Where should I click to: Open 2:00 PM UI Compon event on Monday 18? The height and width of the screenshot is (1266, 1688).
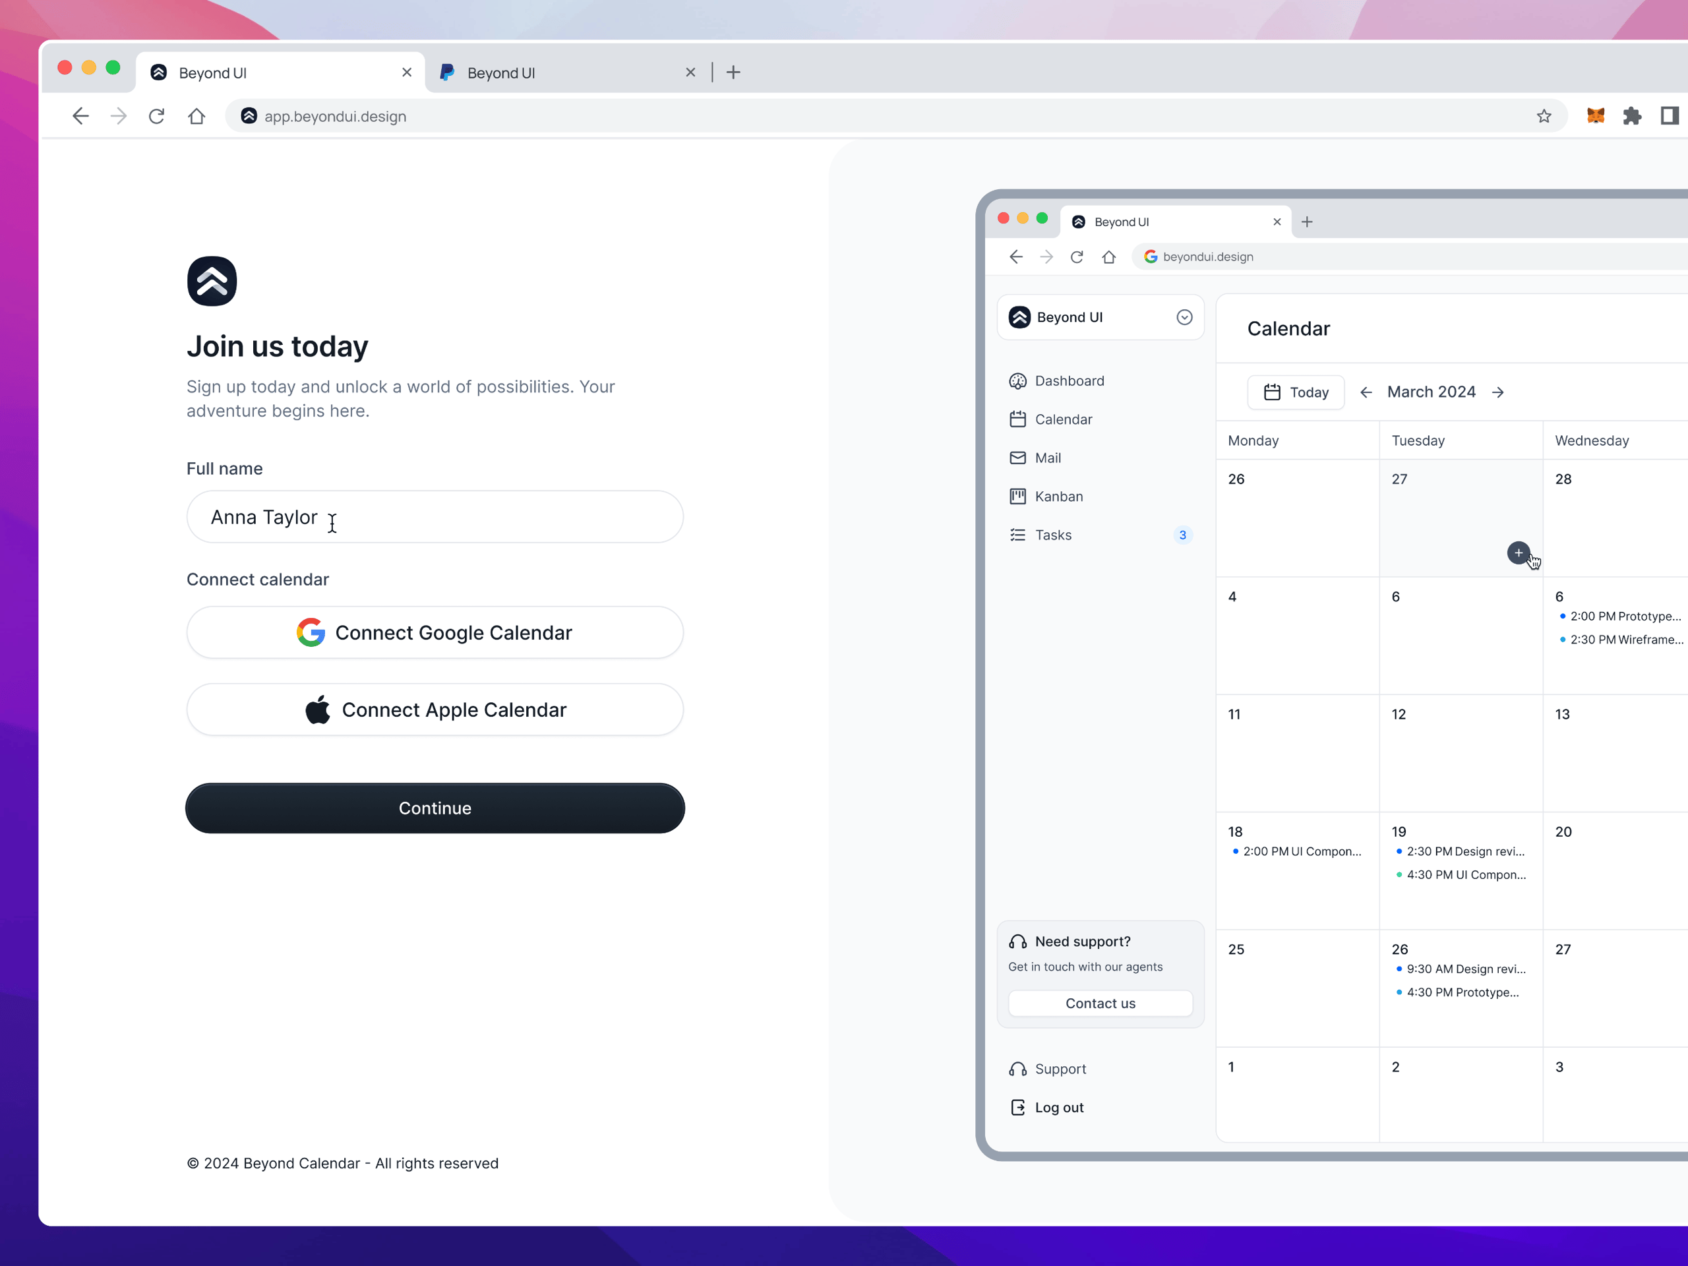1296,852
